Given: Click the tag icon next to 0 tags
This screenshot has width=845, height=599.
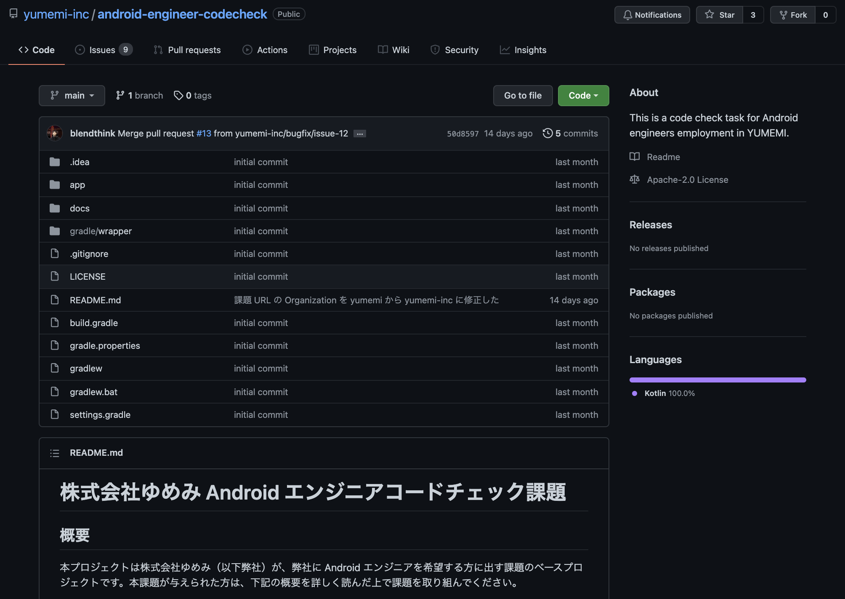Looking at the screenshot, I should [x=178, y=96].
